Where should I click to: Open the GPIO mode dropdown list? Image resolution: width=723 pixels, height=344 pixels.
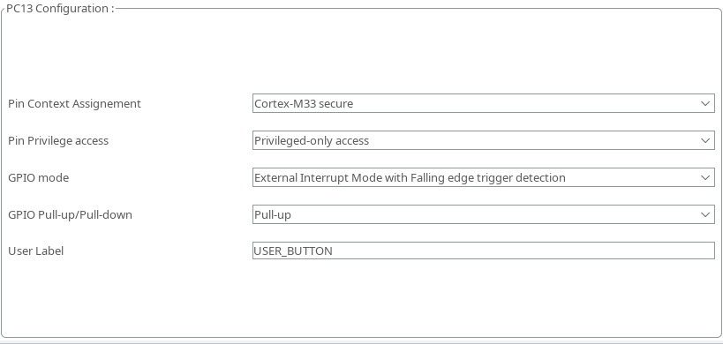[483, 177]
